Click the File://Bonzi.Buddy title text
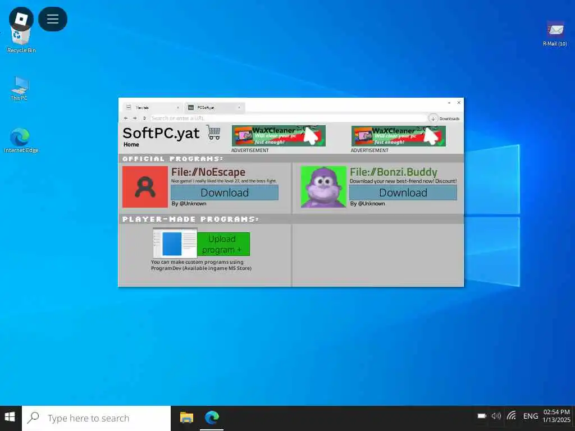The image size is (575, 431). point(394,172)
